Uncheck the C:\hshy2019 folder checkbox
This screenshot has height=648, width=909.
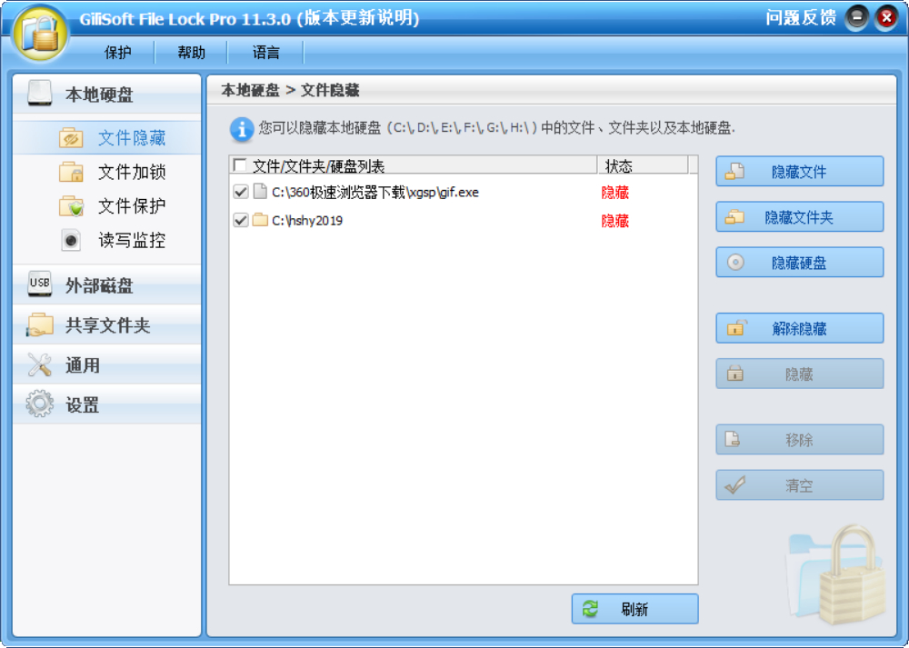click(x=240, y=220)
